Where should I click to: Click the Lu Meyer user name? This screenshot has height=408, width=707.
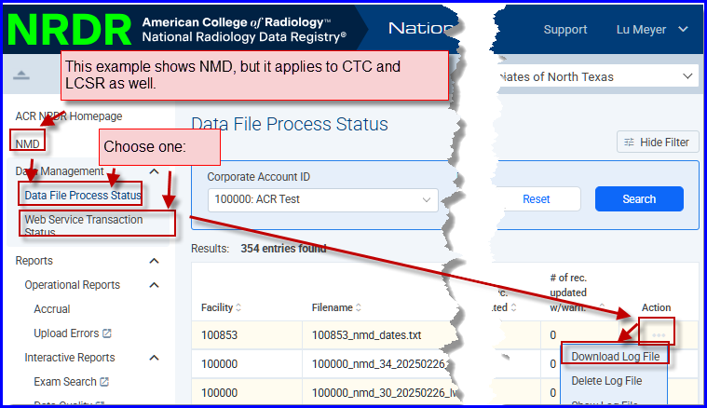[641, 29]
